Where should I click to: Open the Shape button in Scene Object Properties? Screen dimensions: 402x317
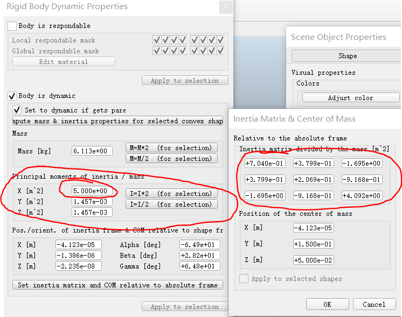pos(347,56)
